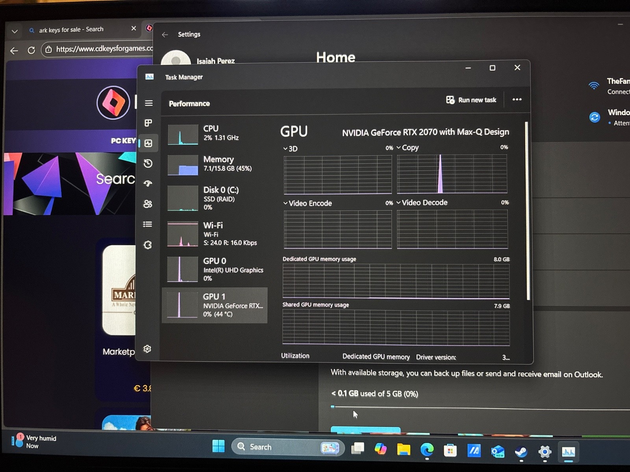Viewport: 630px width, 472px height.
Task: Open Microsoft Edge from the taskbar
Action: [427, 449]
